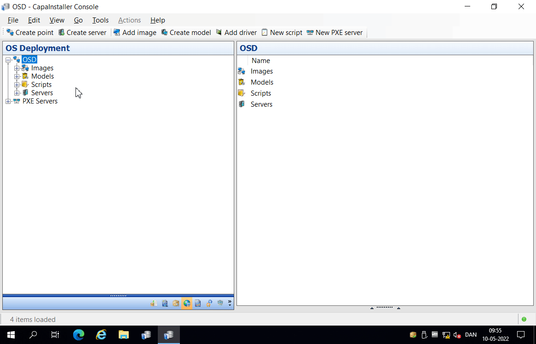
Task: Open the File menu
Action: (13, 20)
